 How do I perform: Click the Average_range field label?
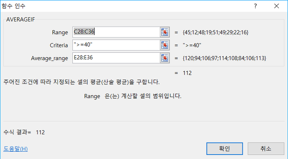(x=49, y=58)
